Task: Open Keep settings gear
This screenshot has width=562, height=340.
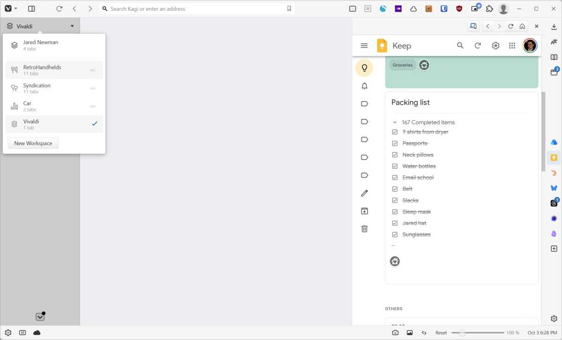Action: [x=495, y=45]
